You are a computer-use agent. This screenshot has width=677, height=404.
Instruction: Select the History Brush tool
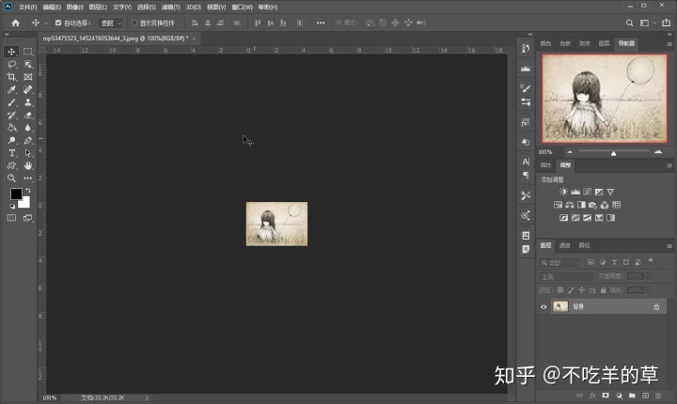pos(11,116)
